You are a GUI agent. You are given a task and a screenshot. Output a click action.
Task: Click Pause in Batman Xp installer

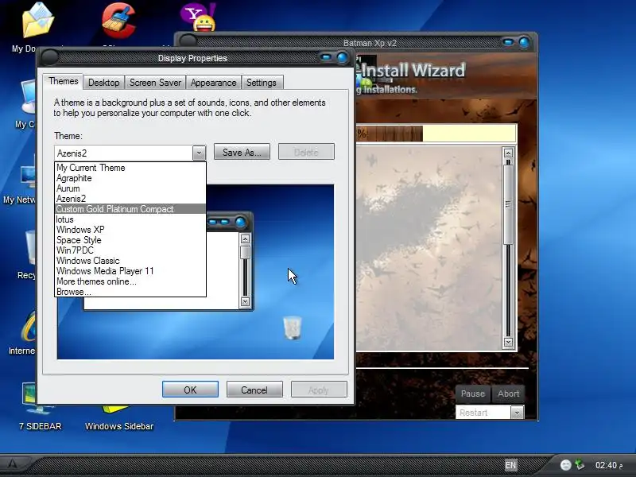point(473,394)
